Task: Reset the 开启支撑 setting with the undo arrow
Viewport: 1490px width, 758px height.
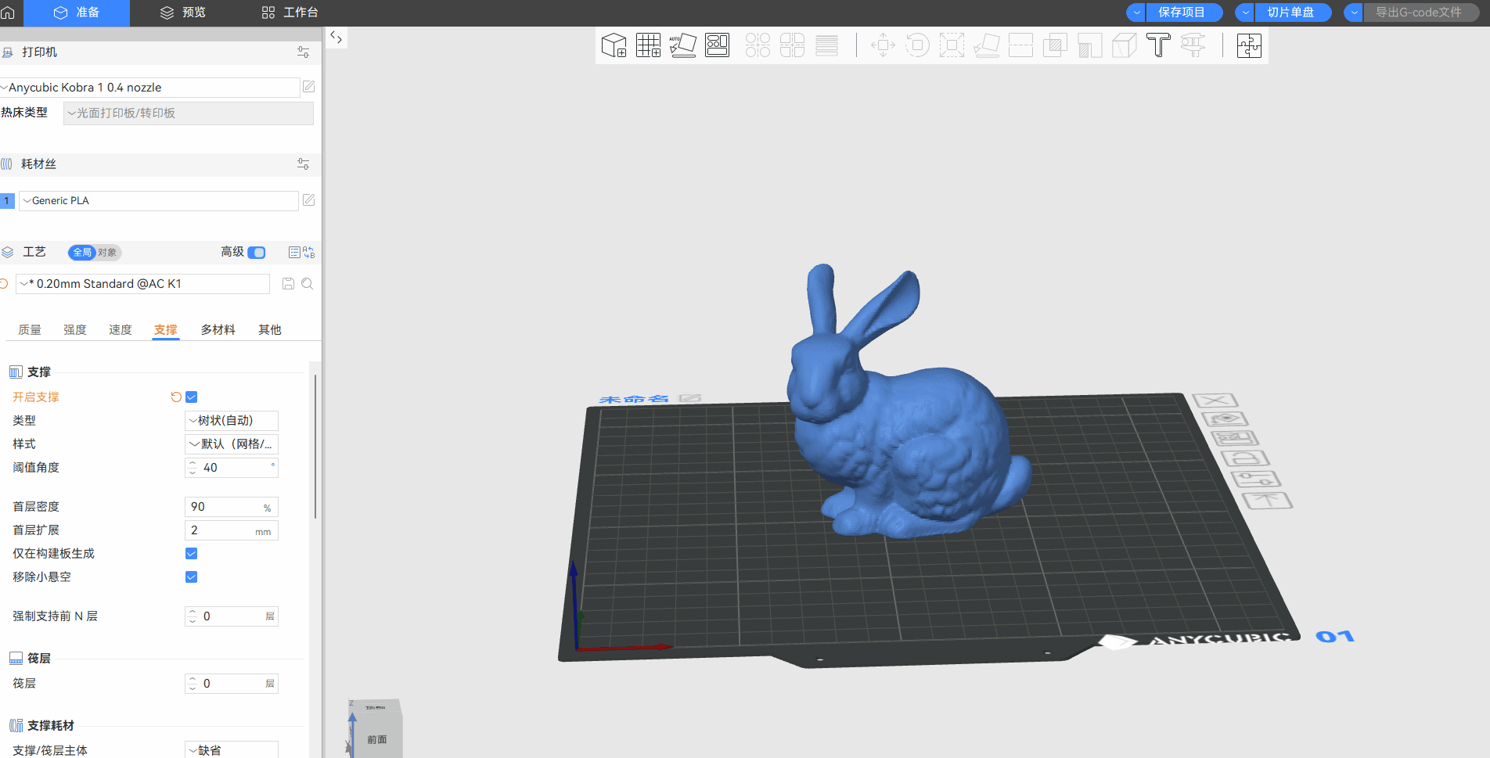Action: [x=176, y=397]
